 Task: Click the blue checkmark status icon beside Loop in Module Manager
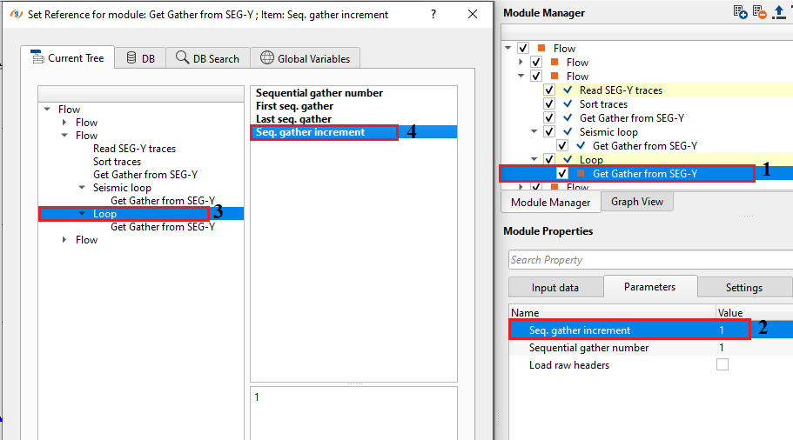568,160
